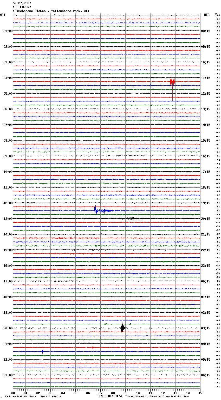The image size is (221, 400).
Task: Click the 03 minute tick label
Action: [x=50, y=393]
